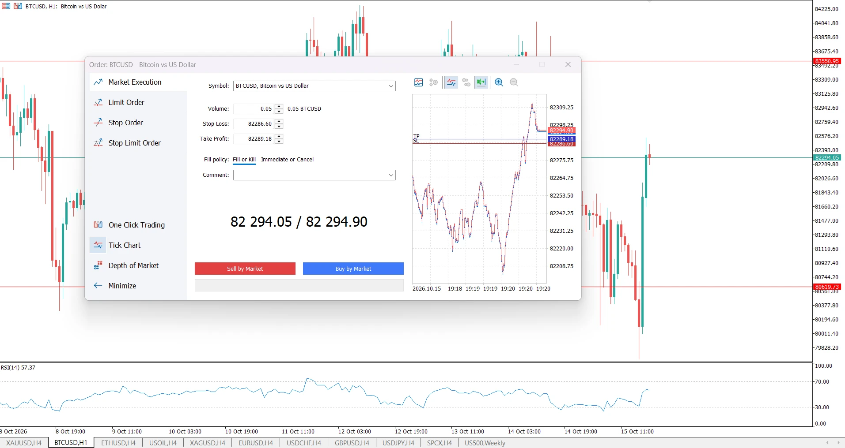Click the 82294.90 red ask price label
This screenshot has width=845, height=448.
[x=561, y=131]
